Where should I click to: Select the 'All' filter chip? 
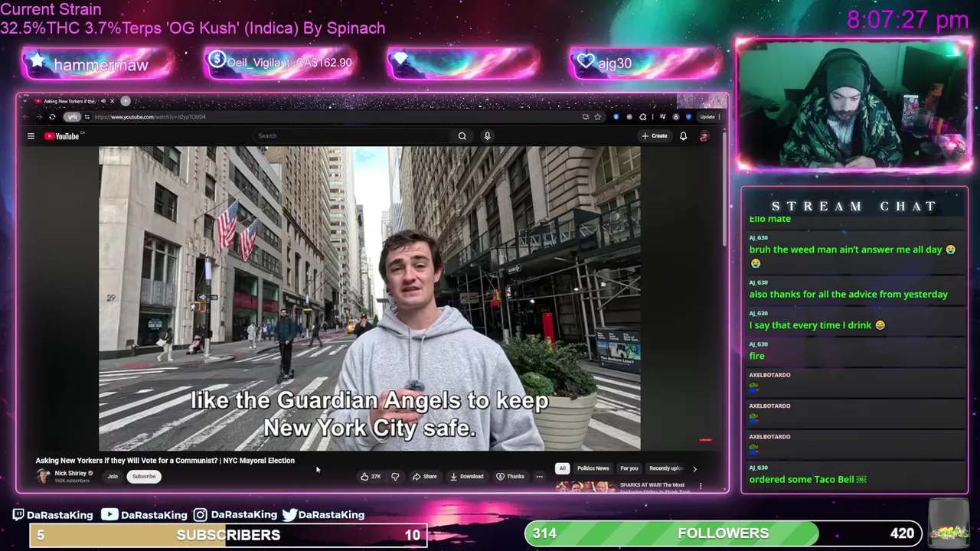(x=562, y=468)
